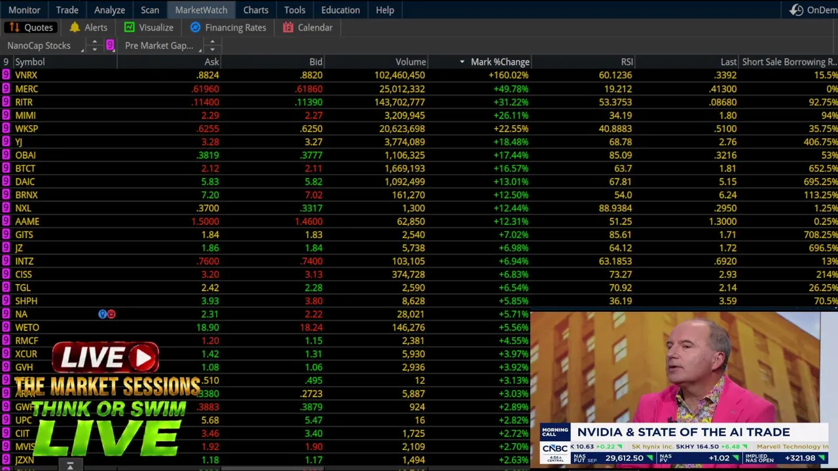This screenshot has width=838, height=471.
Task: Open the Trade tab
Action: point(67,10)
